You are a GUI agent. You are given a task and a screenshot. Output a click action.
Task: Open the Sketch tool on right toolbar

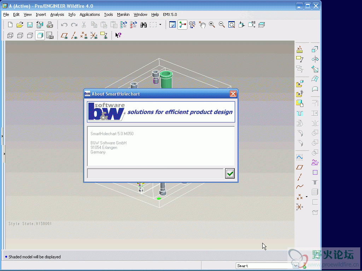click(x=300, y=158)
